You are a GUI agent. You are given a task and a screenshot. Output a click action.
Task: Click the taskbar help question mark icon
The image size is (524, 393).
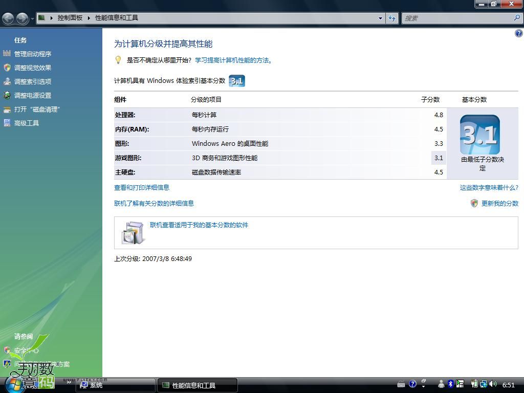(x=413, y=384)
